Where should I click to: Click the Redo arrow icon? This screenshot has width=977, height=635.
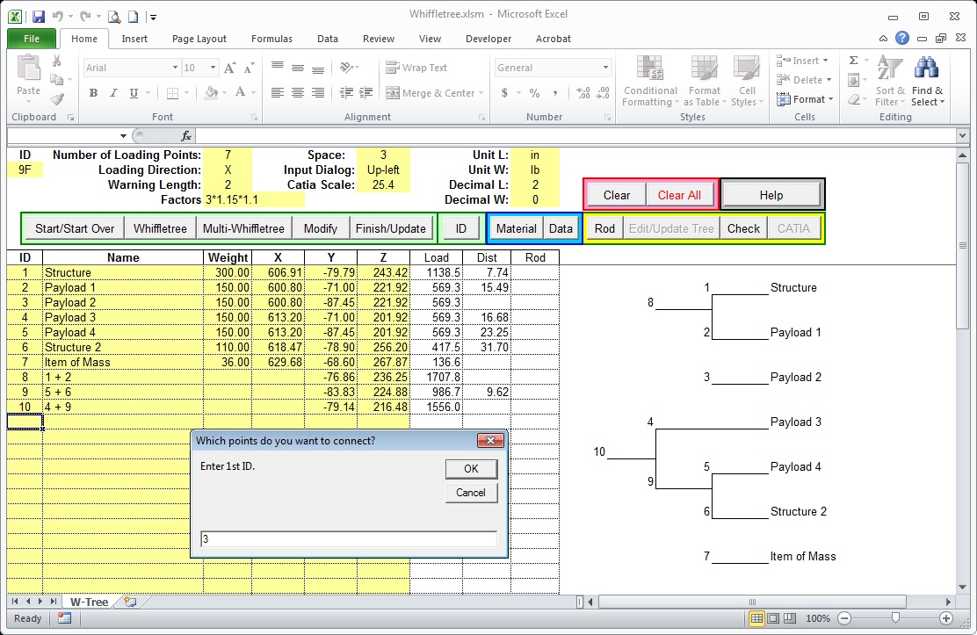tap(85, 17)
